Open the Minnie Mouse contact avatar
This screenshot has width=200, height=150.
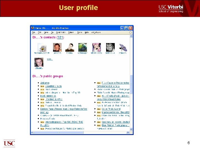click(96, 47)
